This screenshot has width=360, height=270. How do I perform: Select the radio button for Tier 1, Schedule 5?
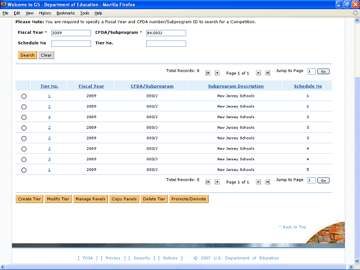pyautogui.click(x=24, y=170)
